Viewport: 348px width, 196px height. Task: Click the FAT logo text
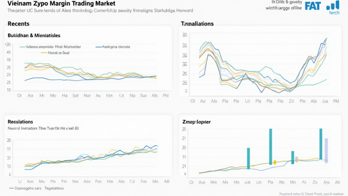coord(313,6)
